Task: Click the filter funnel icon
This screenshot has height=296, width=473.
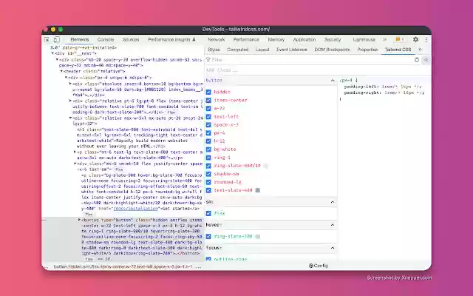Action: pyautogui.click(x=208, y=60)
